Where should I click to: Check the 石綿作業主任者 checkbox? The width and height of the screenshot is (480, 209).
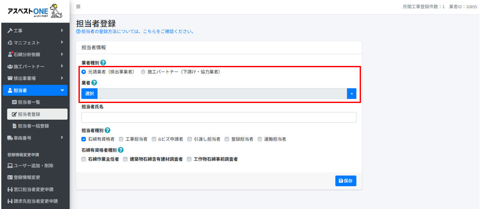[x=84, y=159]
